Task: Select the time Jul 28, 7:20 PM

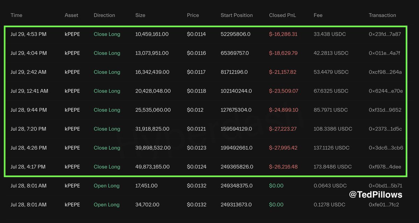Action: click(28, 129)
